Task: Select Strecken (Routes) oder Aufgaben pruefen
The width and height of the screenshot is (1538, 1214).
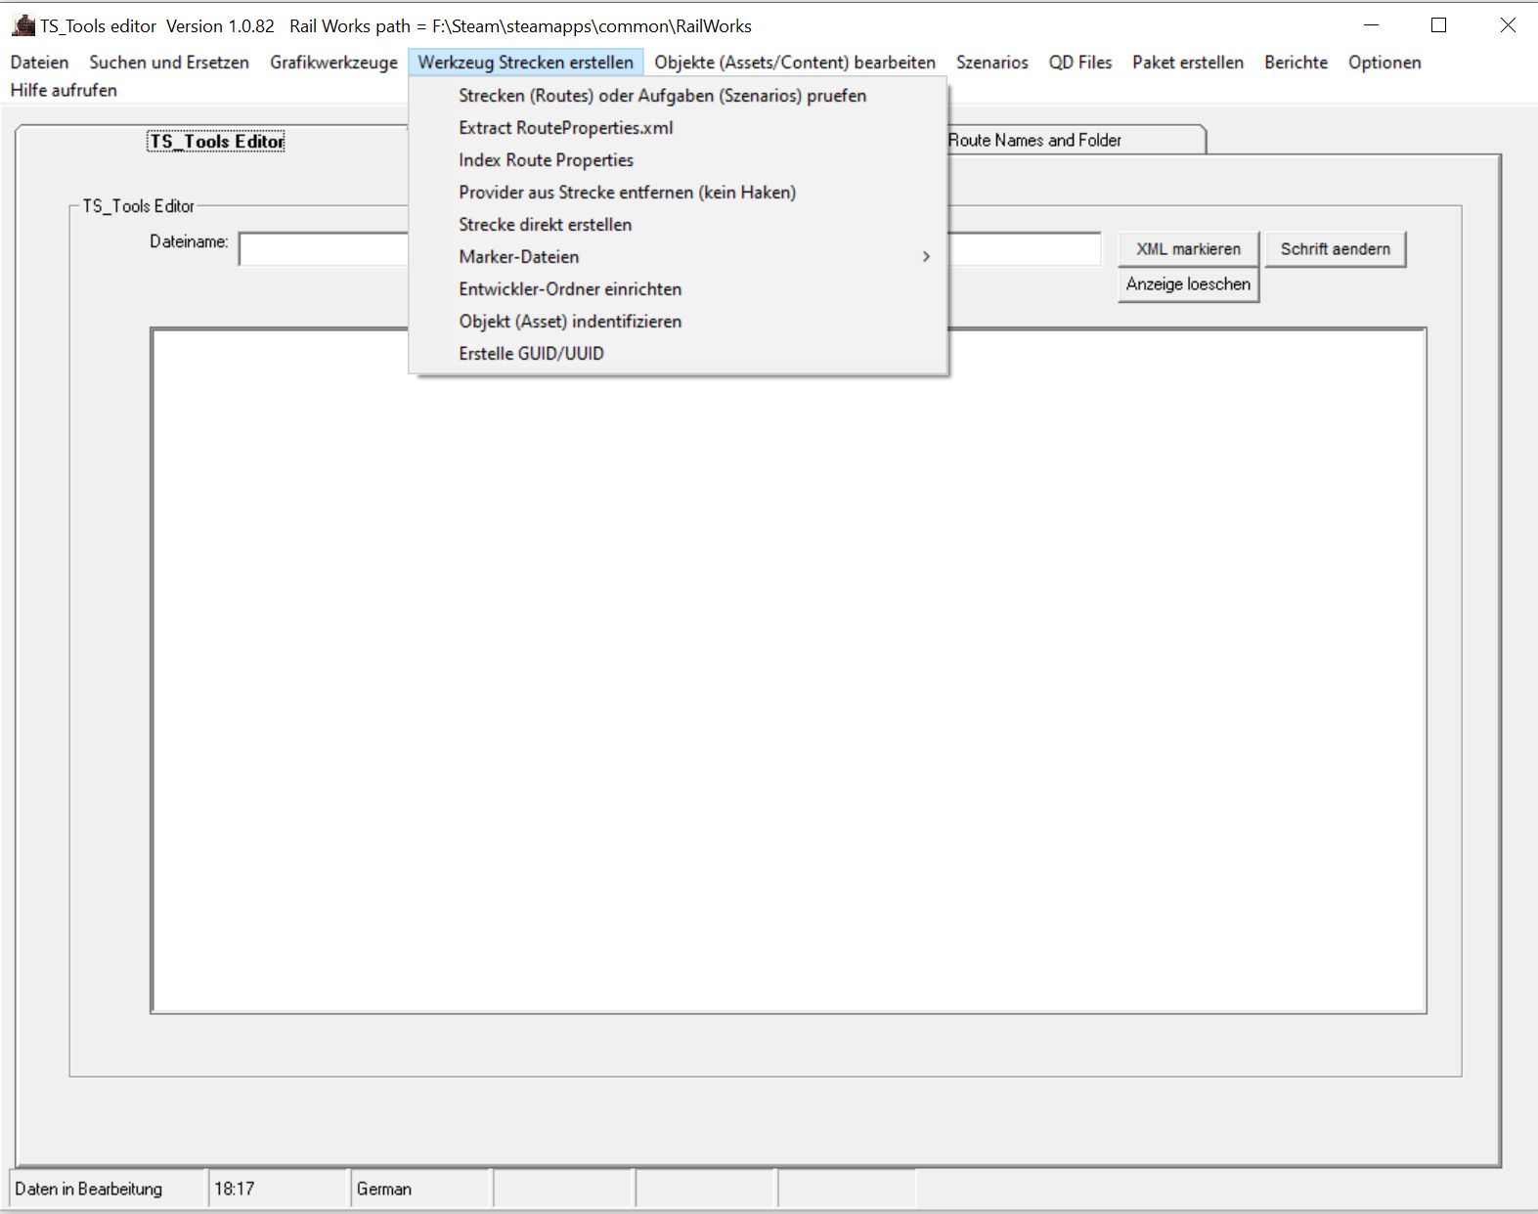Action: pos(662,96)
